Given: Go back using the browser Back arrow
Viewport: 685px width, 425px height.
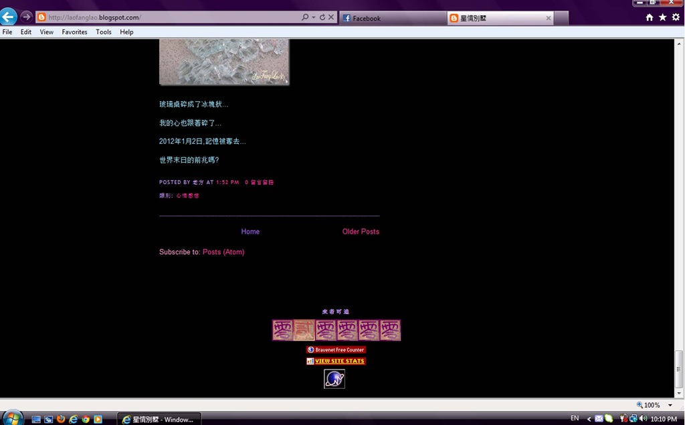Looking at the screenshot, I should (8, 17).
